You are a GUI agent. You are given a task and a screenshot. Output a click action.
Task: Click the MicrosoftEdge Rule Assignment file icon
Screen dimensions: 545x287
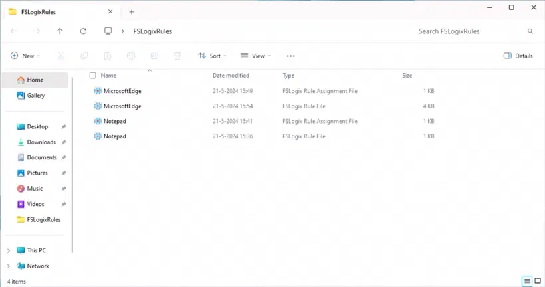pyautogui.click(x=98, y=91)
